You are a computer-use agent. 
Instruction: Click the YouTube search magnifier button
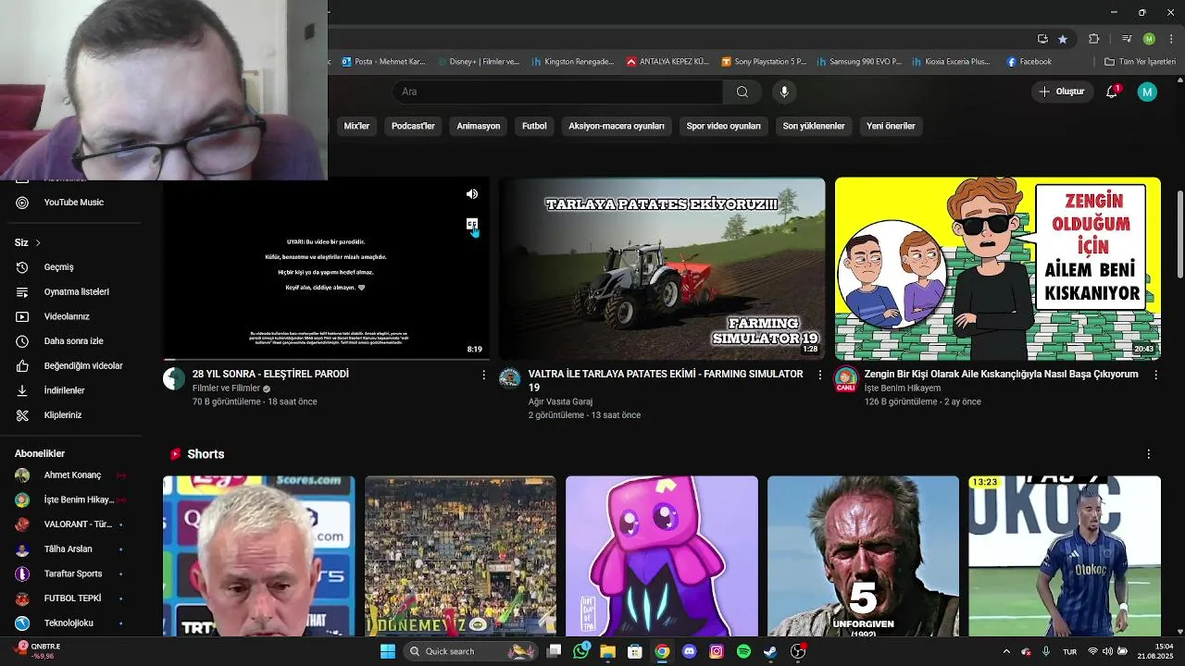(742, 92)
